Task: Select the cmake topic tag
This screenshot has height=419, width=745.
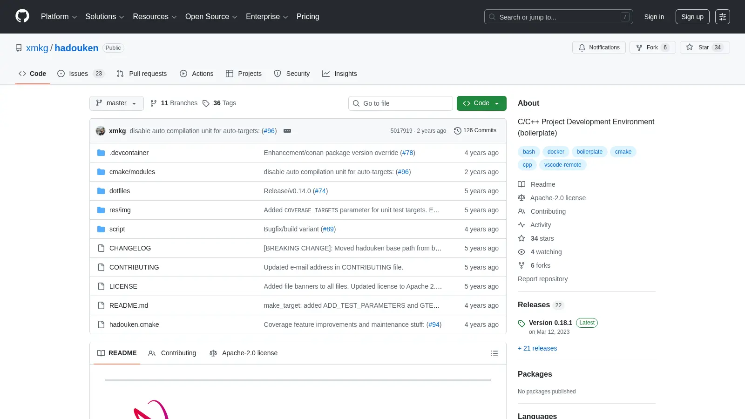Action: tap(623, 152)
